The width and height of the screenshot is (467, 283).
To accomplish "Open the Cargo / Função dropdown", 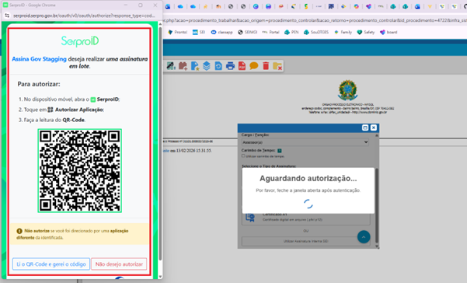I will tap(305, 142).
